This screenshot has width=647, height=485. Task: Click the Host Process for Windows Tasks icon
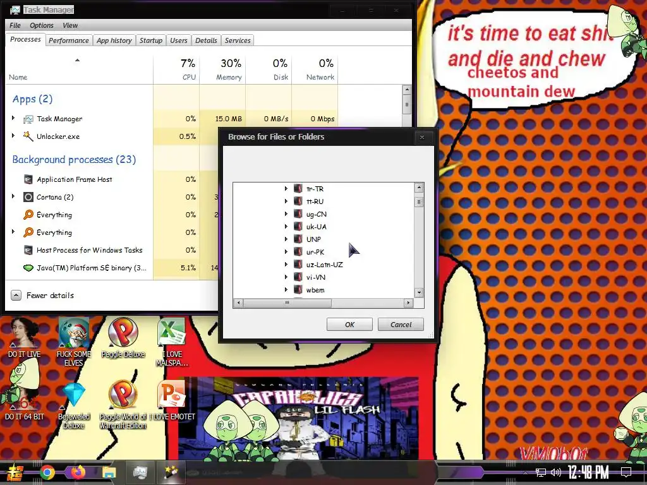pyautogui.click(x=28, y=250)
